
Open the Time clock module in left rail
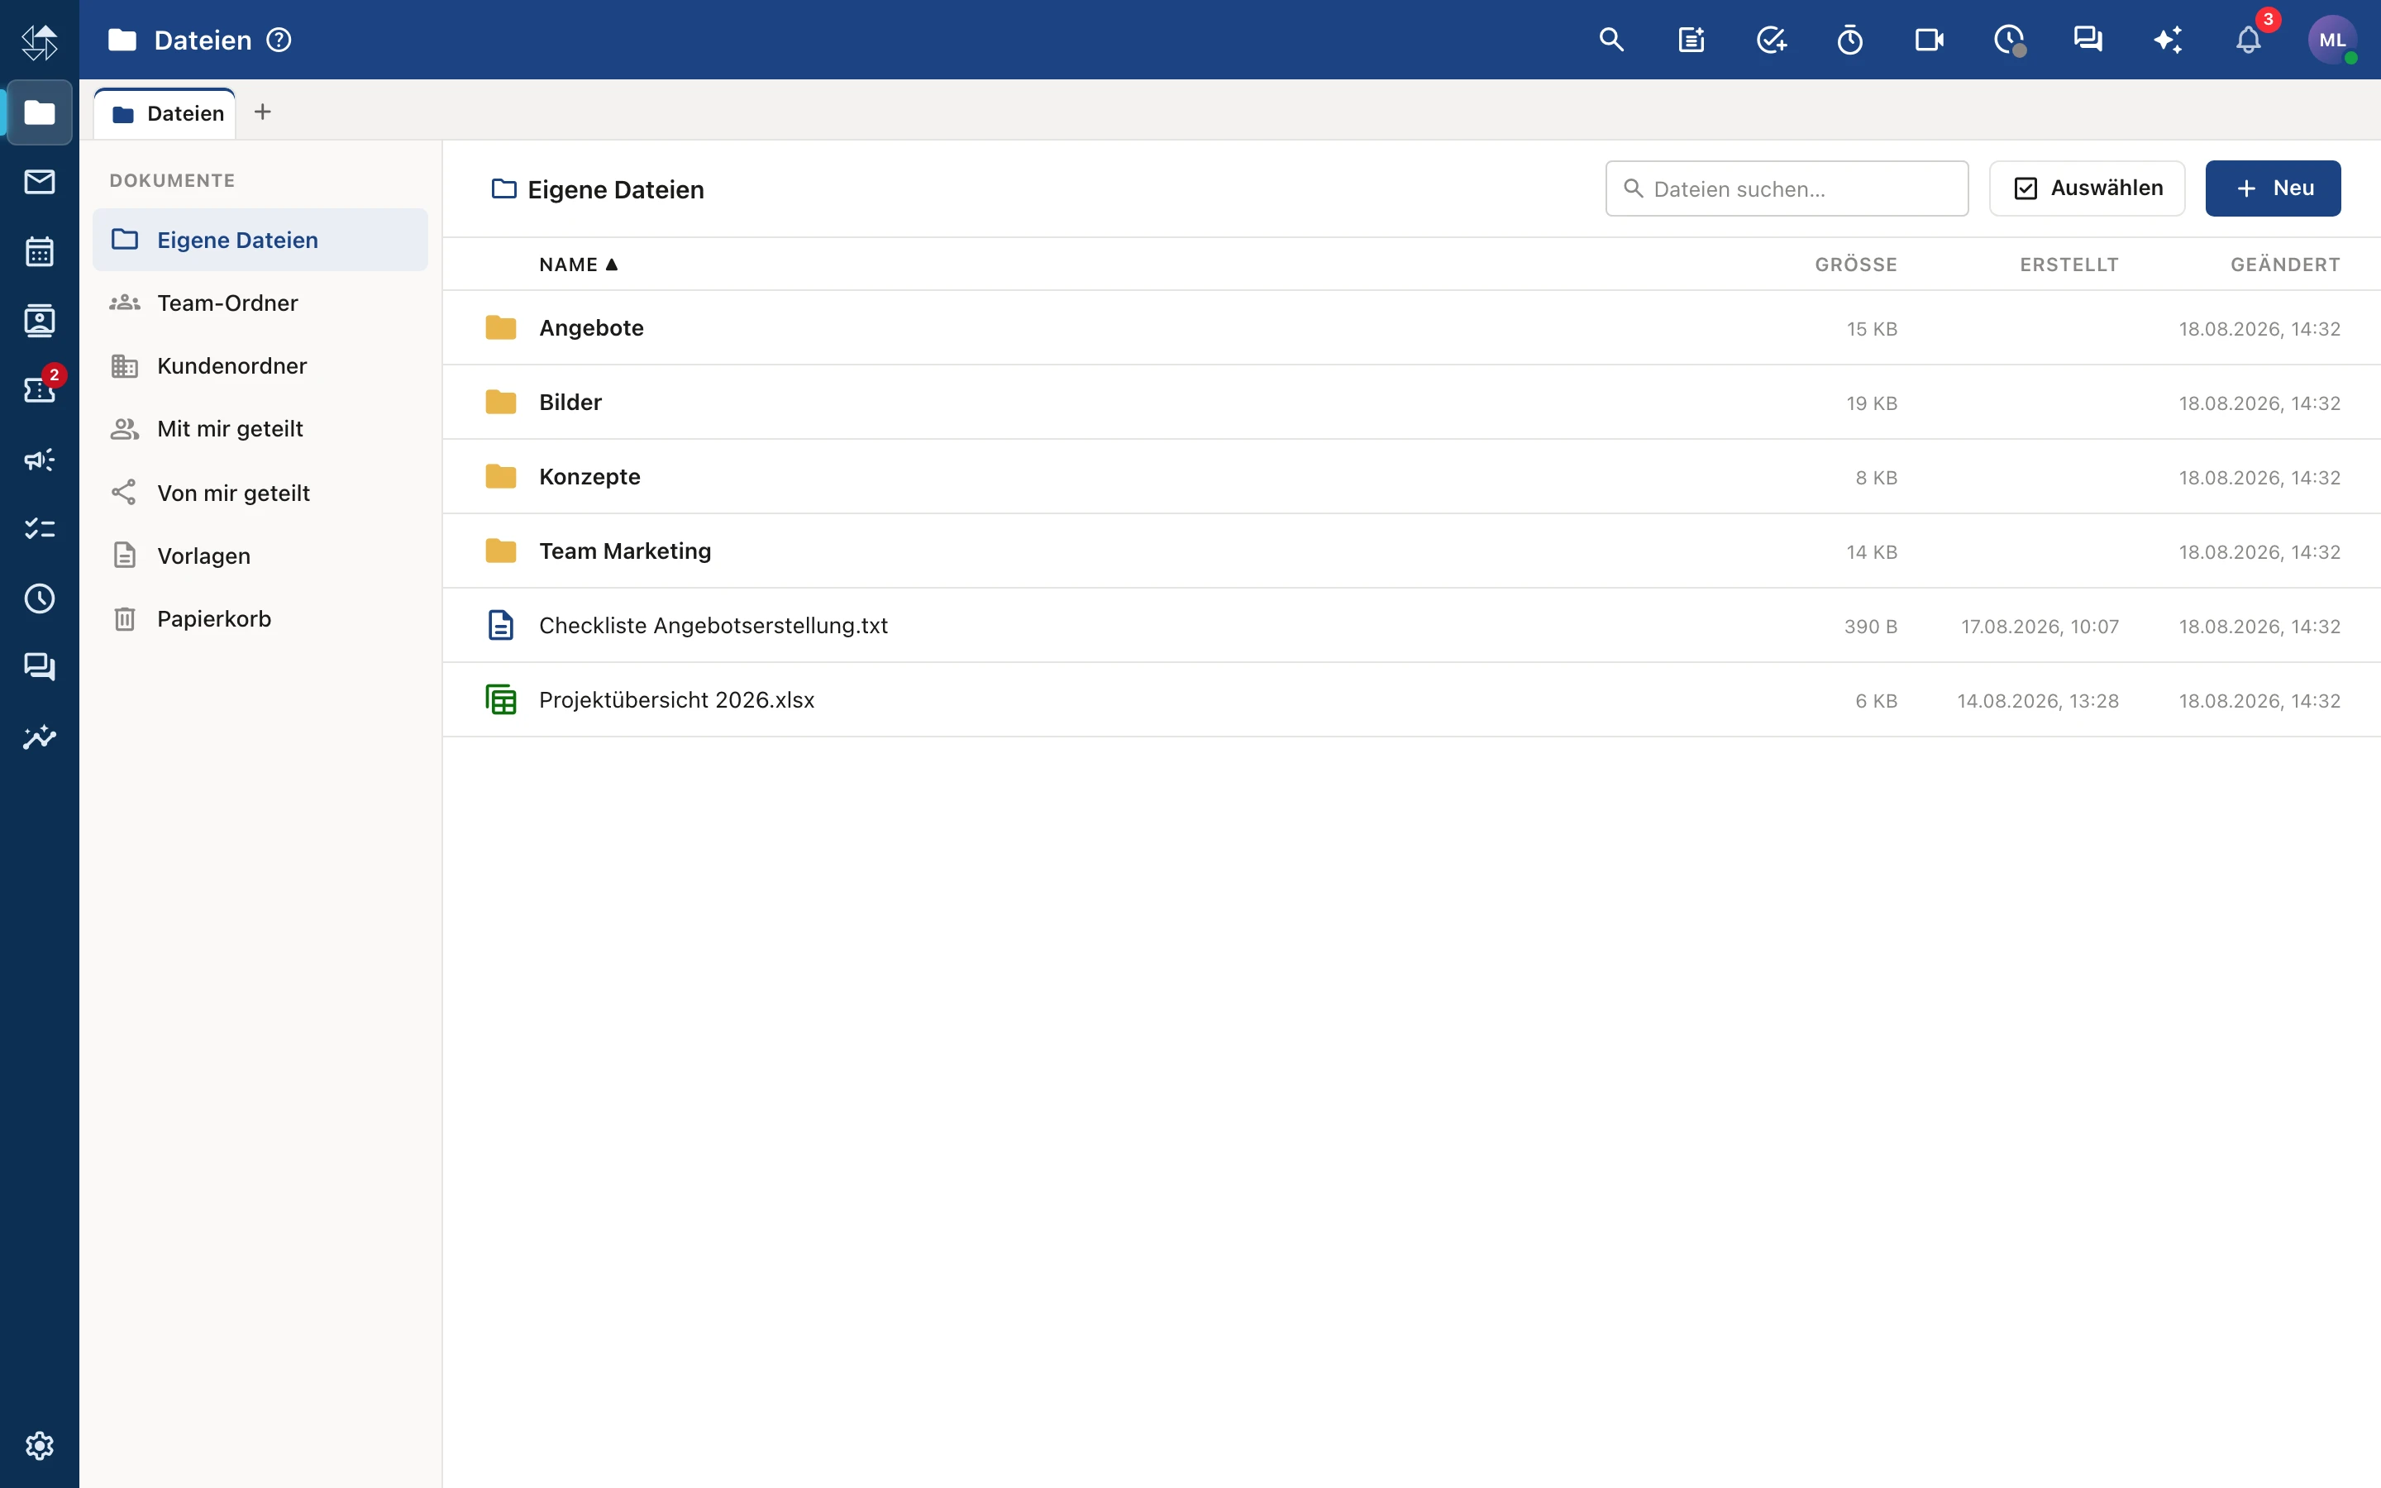[x=40, y=599]
